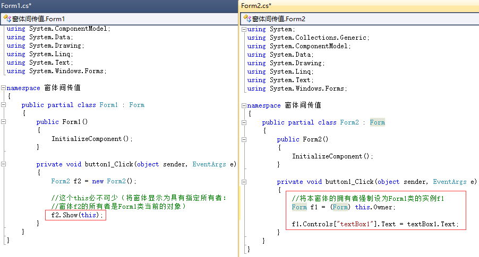Click EventArgs in Form1 button1_Click signature
The width and height of the screenshot is (479, 257).
coord(209,164)
